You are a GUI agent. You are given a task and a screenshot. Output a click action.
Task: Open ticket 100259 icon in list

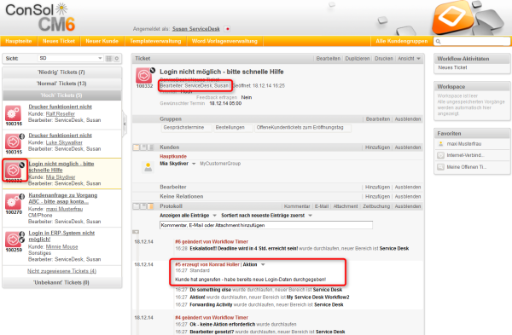point(13,240)
